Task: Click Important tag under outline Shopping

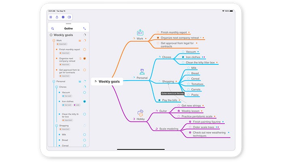Action: (65, 129)
